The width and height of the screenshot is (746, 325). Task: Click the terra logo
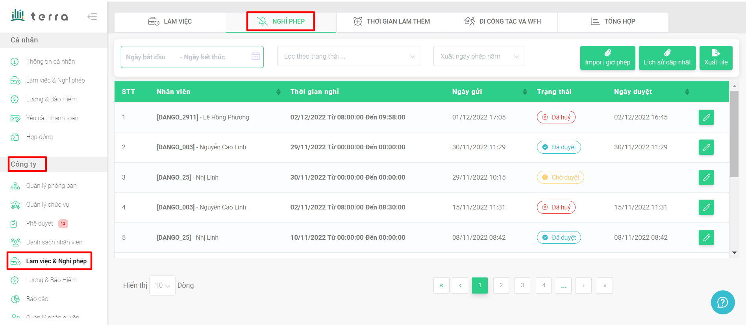point(39,16)
